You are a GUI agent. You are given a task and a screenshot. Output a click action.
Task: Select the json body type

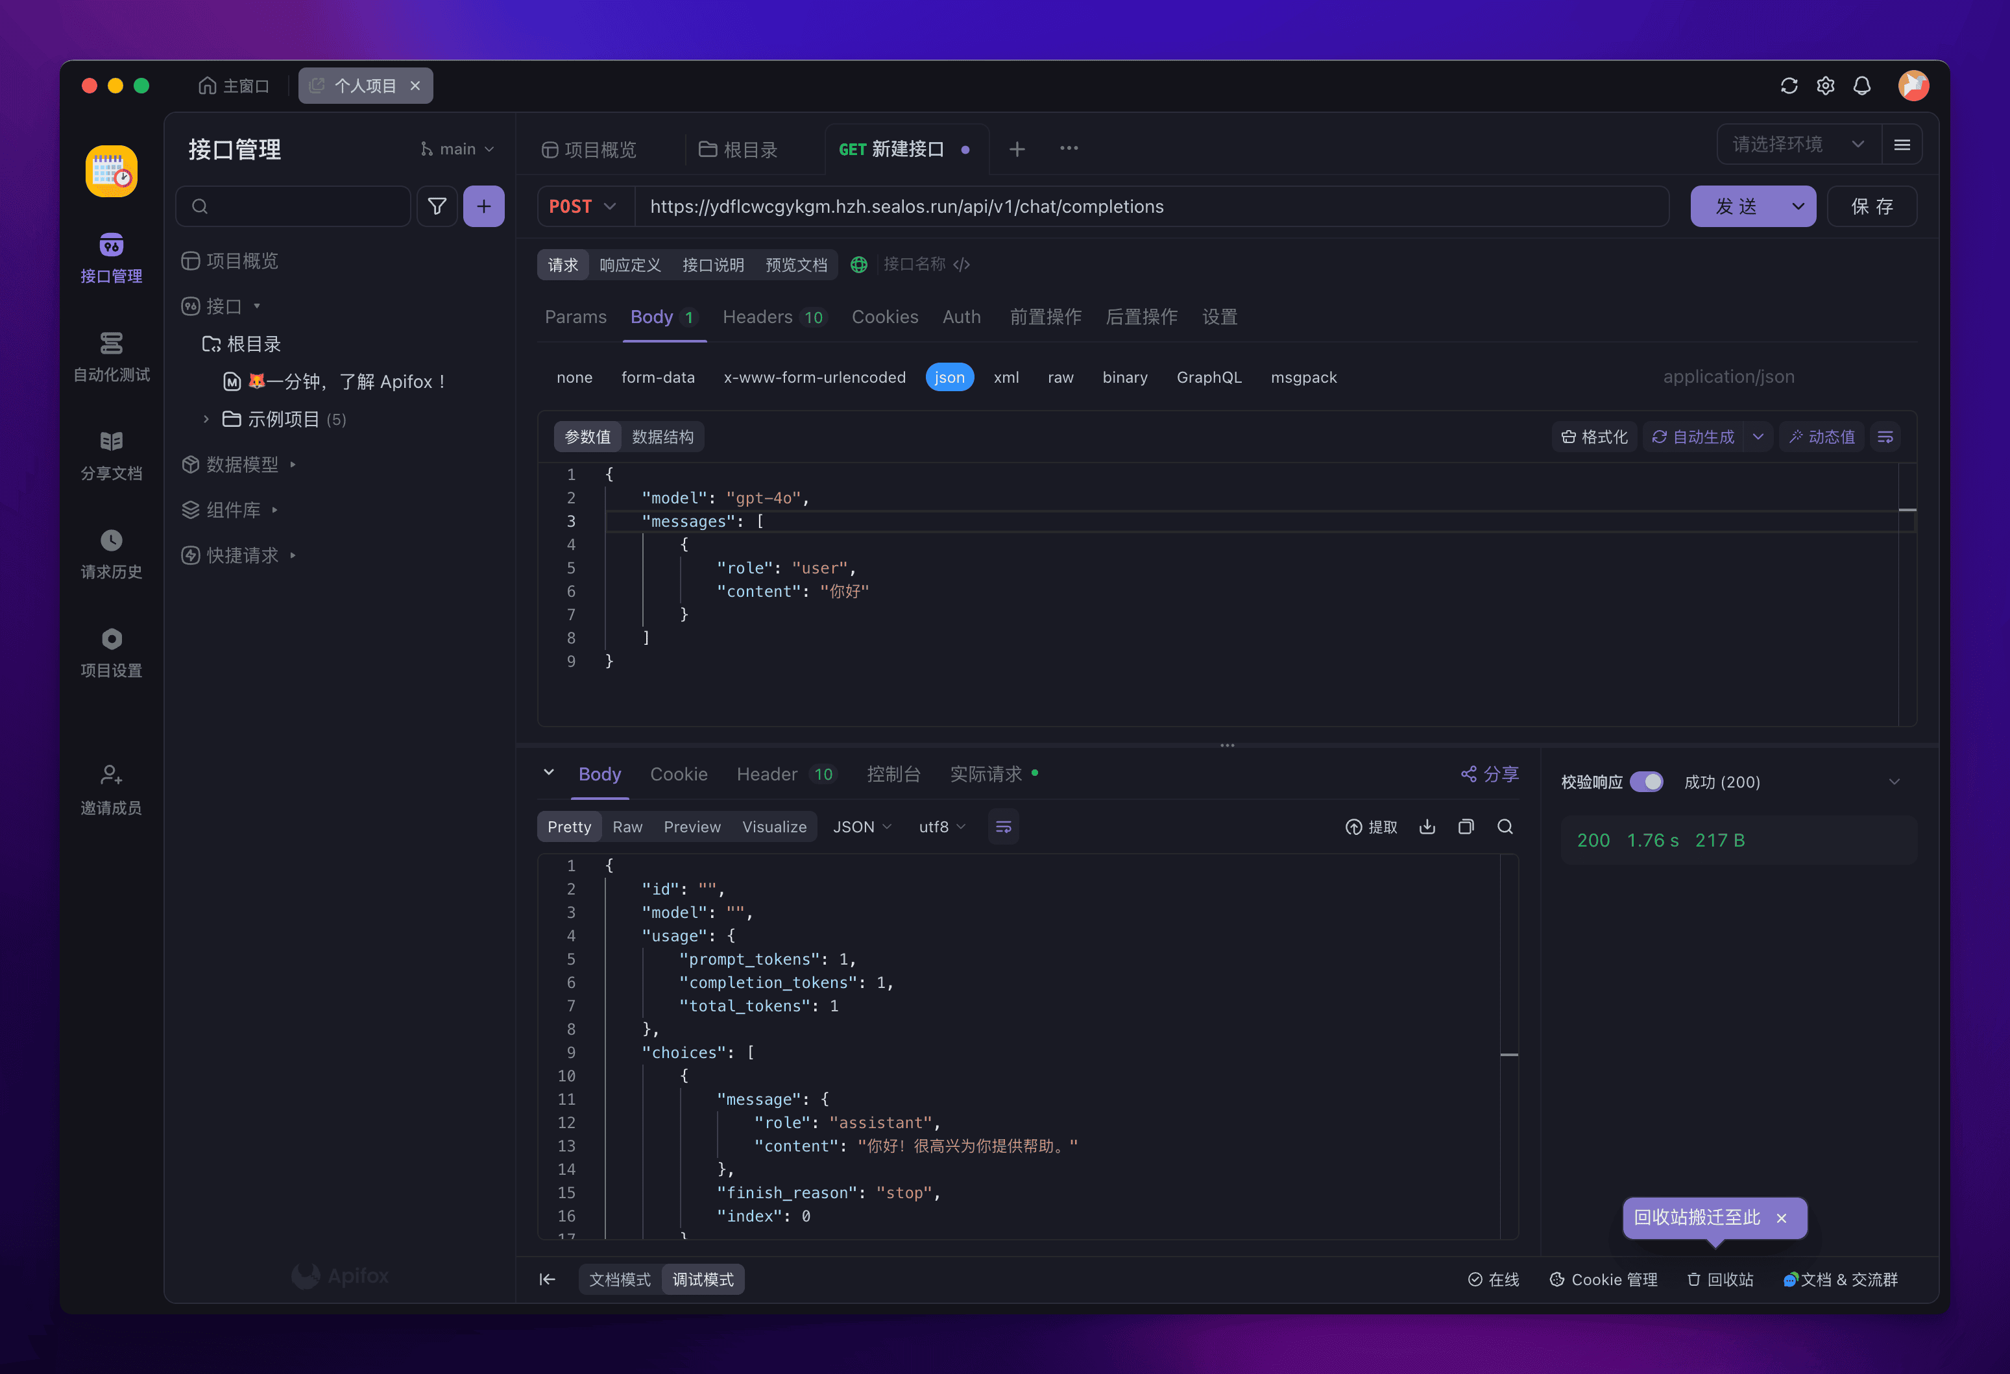pyautogui.click(x=949, y=377)
